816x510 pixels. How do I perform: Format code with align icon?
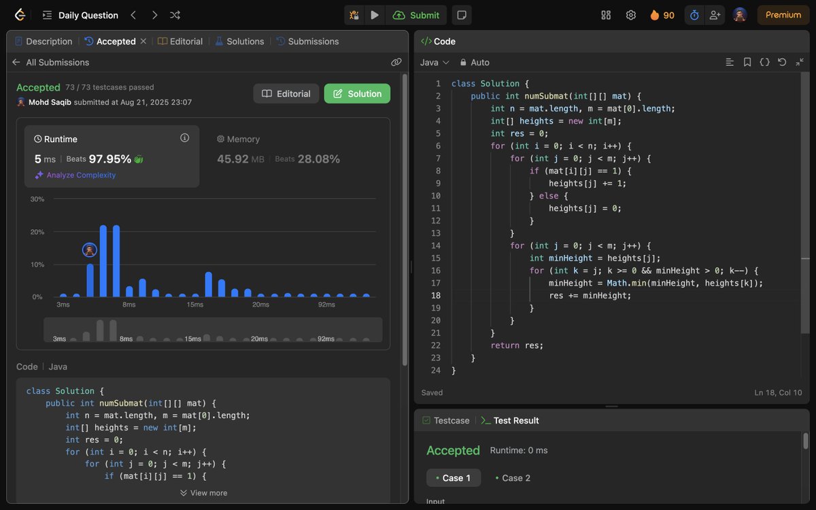[730, 62]
